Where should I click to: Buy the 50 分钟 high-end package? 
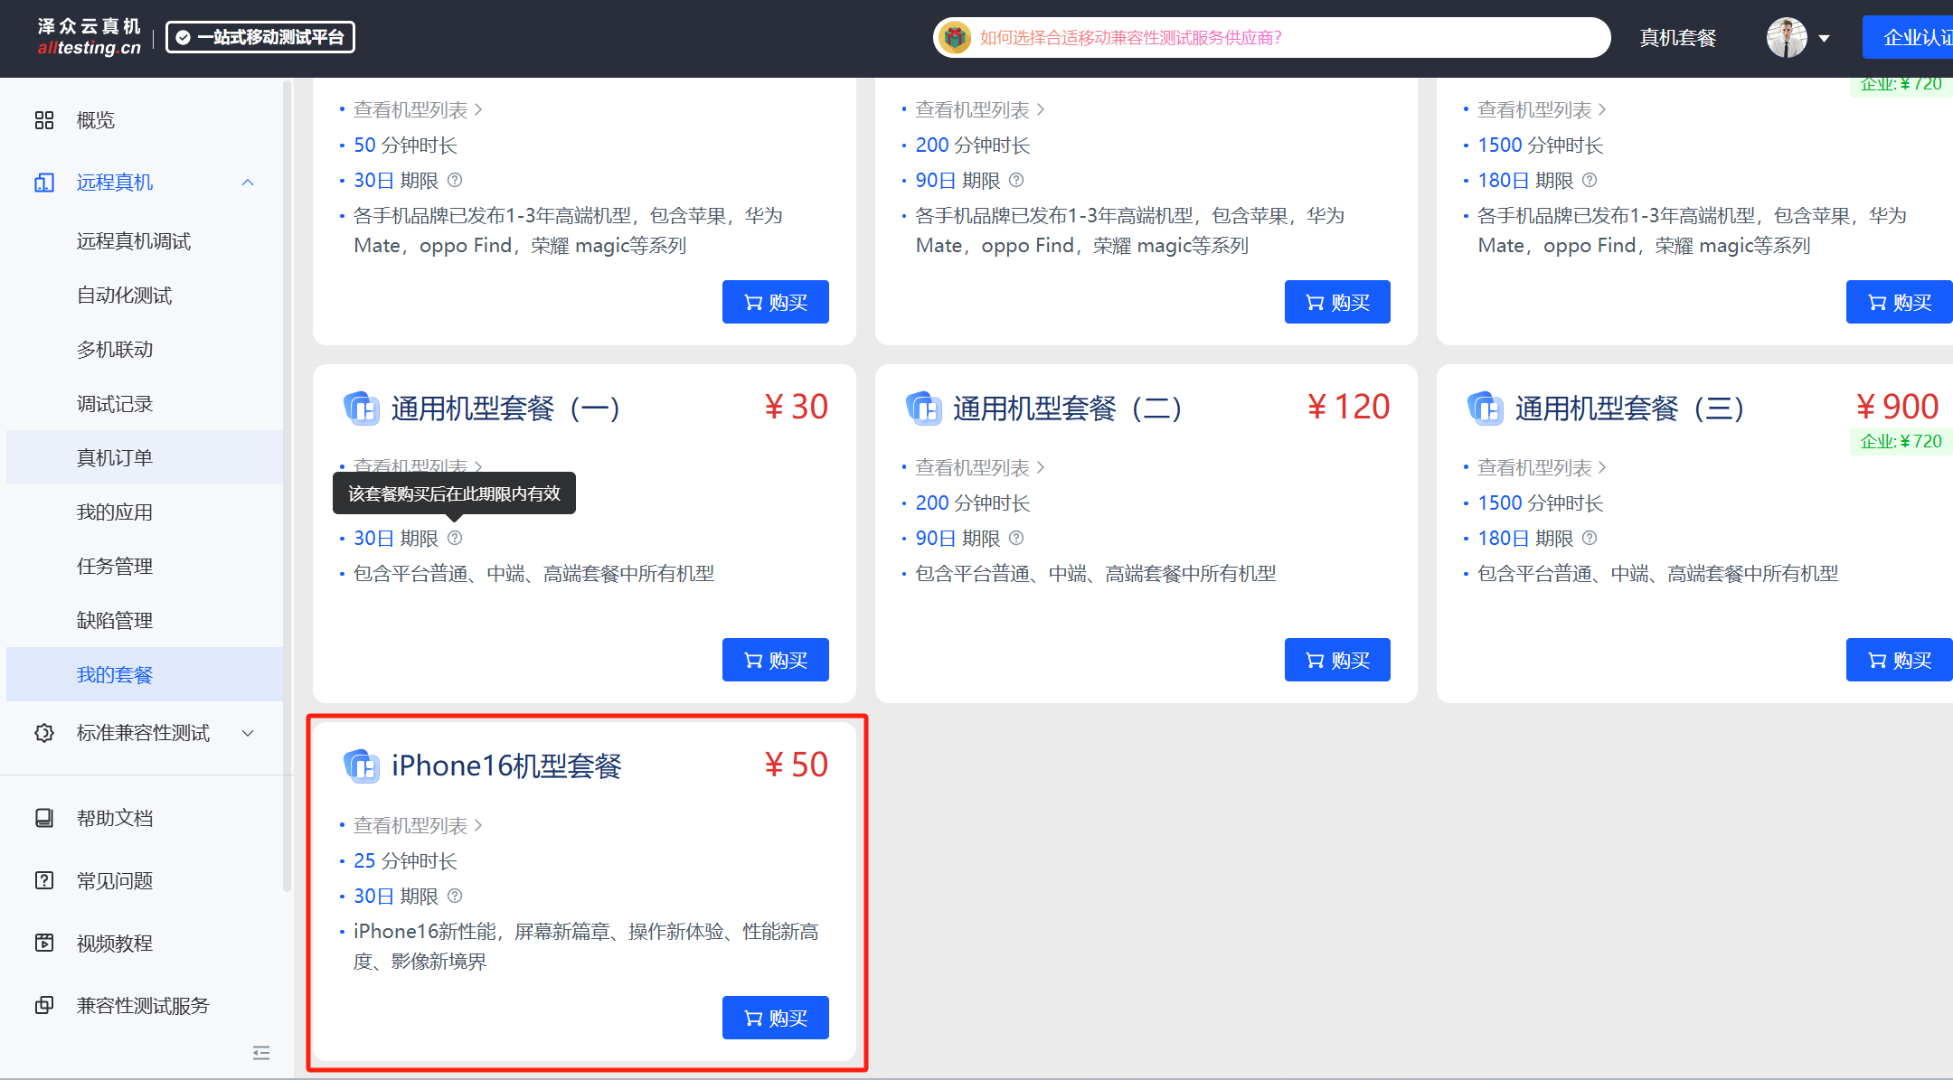click(776, 302)
